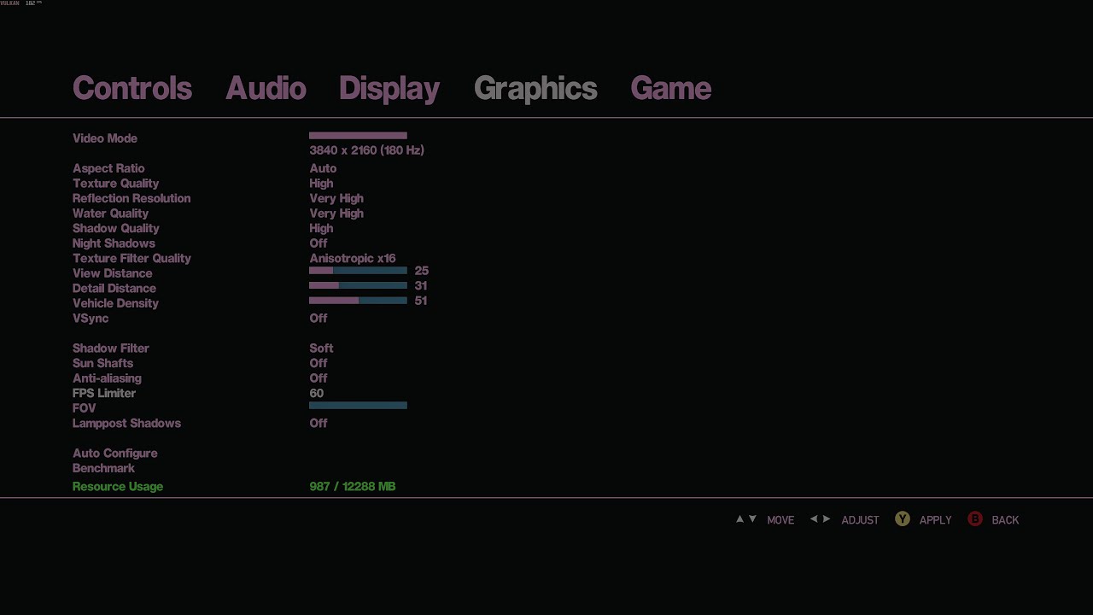Click the MOVE hint label

[780, 520]
